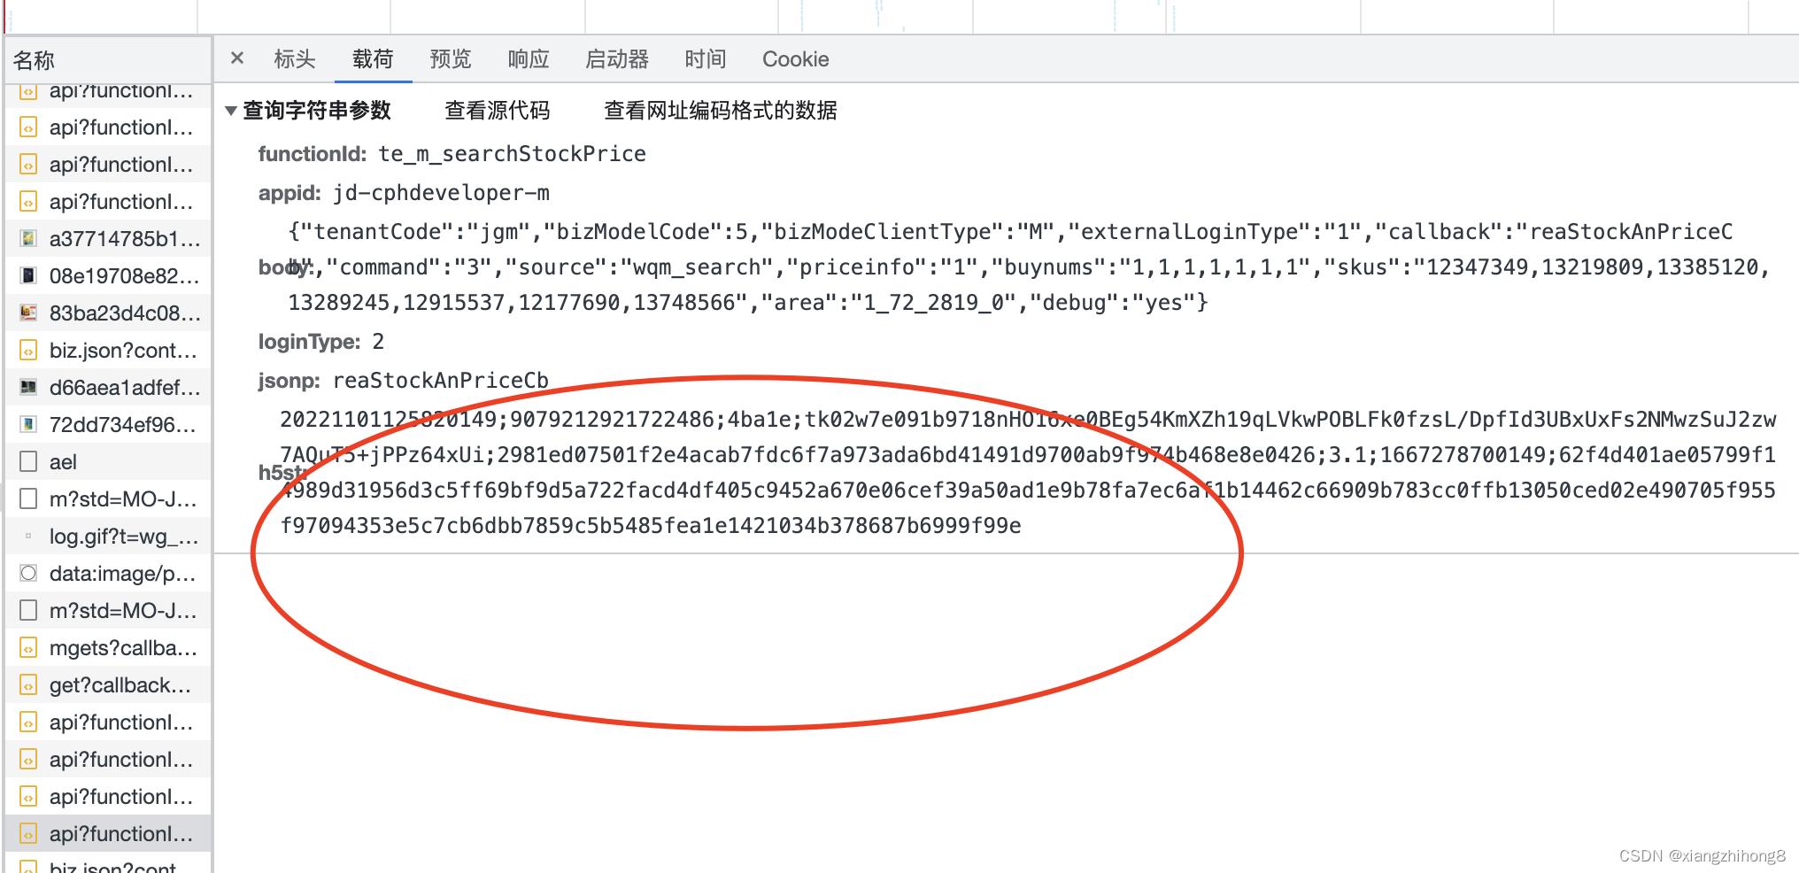This screenshot has width=1799, height=873.
Task: Select 72dd734ef96… request row
Action: (108, 425)
